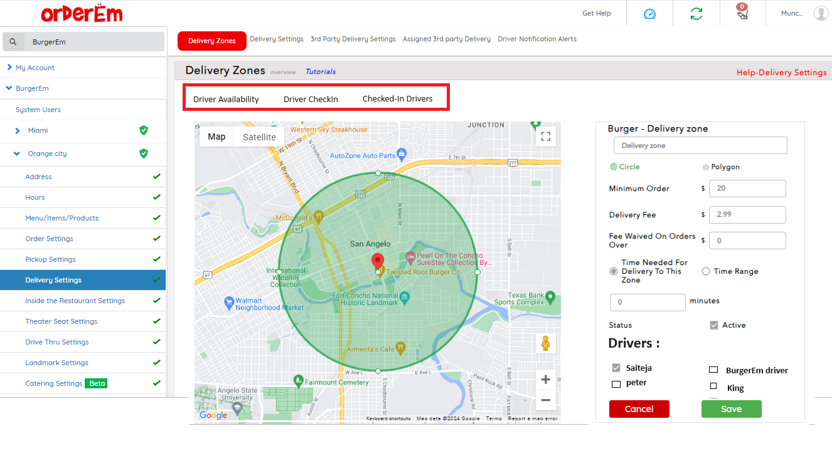This screenshot has height=466, width=832.
Task: Check the peter driver checkbox
Action: point(616,383)
